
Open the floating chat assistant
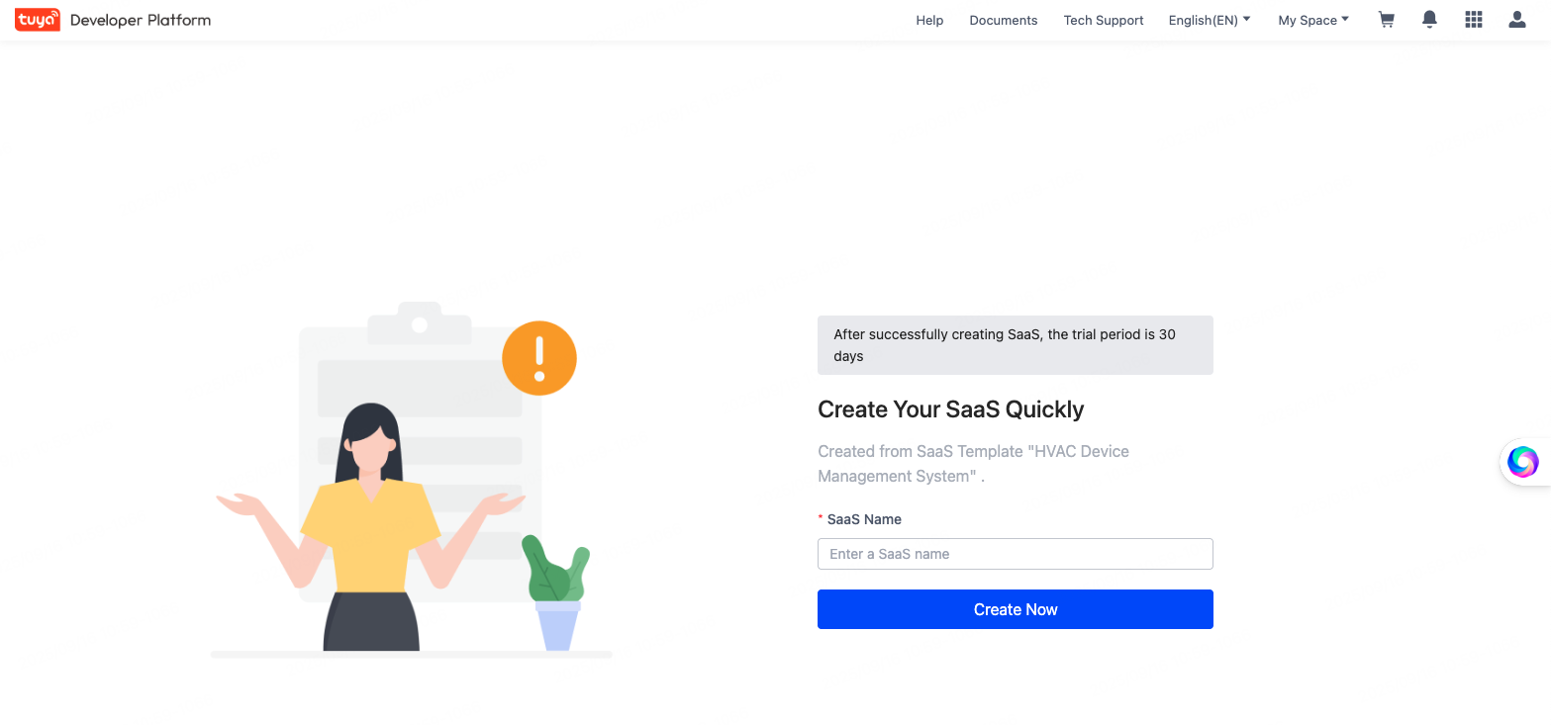(x=1522, y=461)
